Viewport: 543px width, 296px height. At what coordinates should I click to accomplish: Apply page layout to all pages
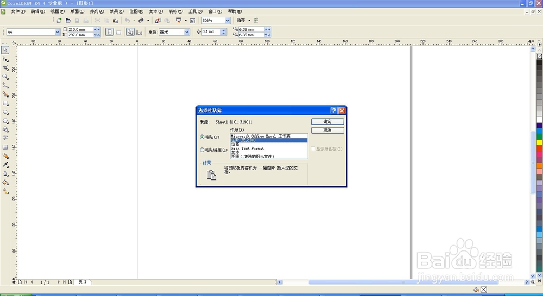[x=130, y=32]
